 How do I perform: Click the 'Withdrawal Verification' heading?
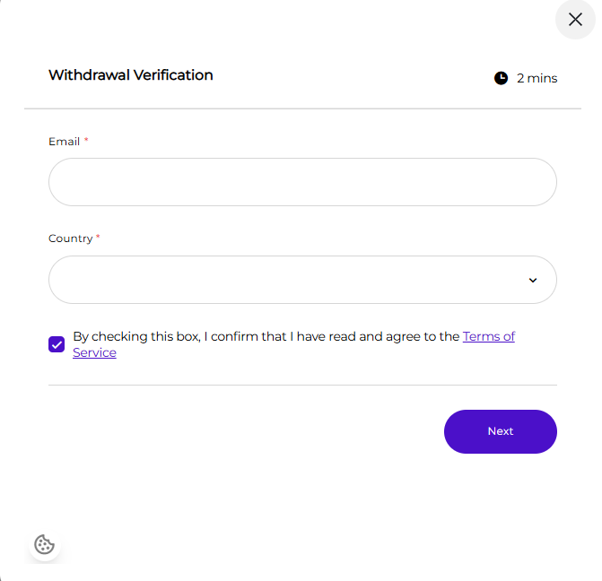(x=130, y=74)
